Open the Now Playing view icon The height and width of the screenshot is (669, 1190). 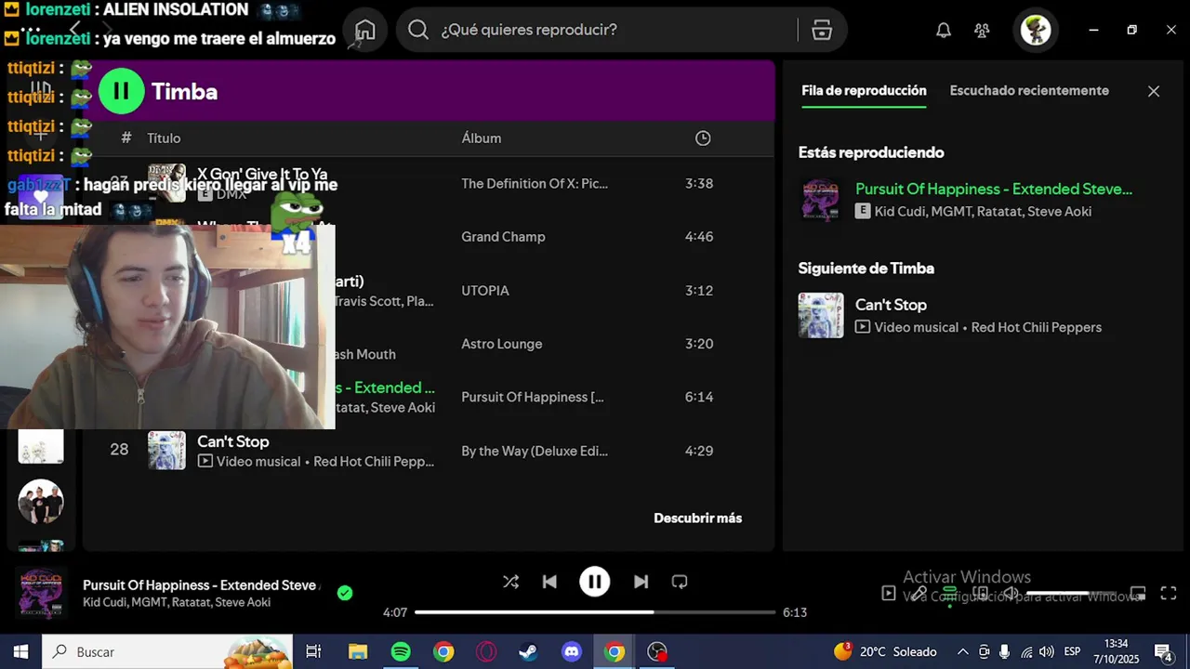click(x=889, y=593)
